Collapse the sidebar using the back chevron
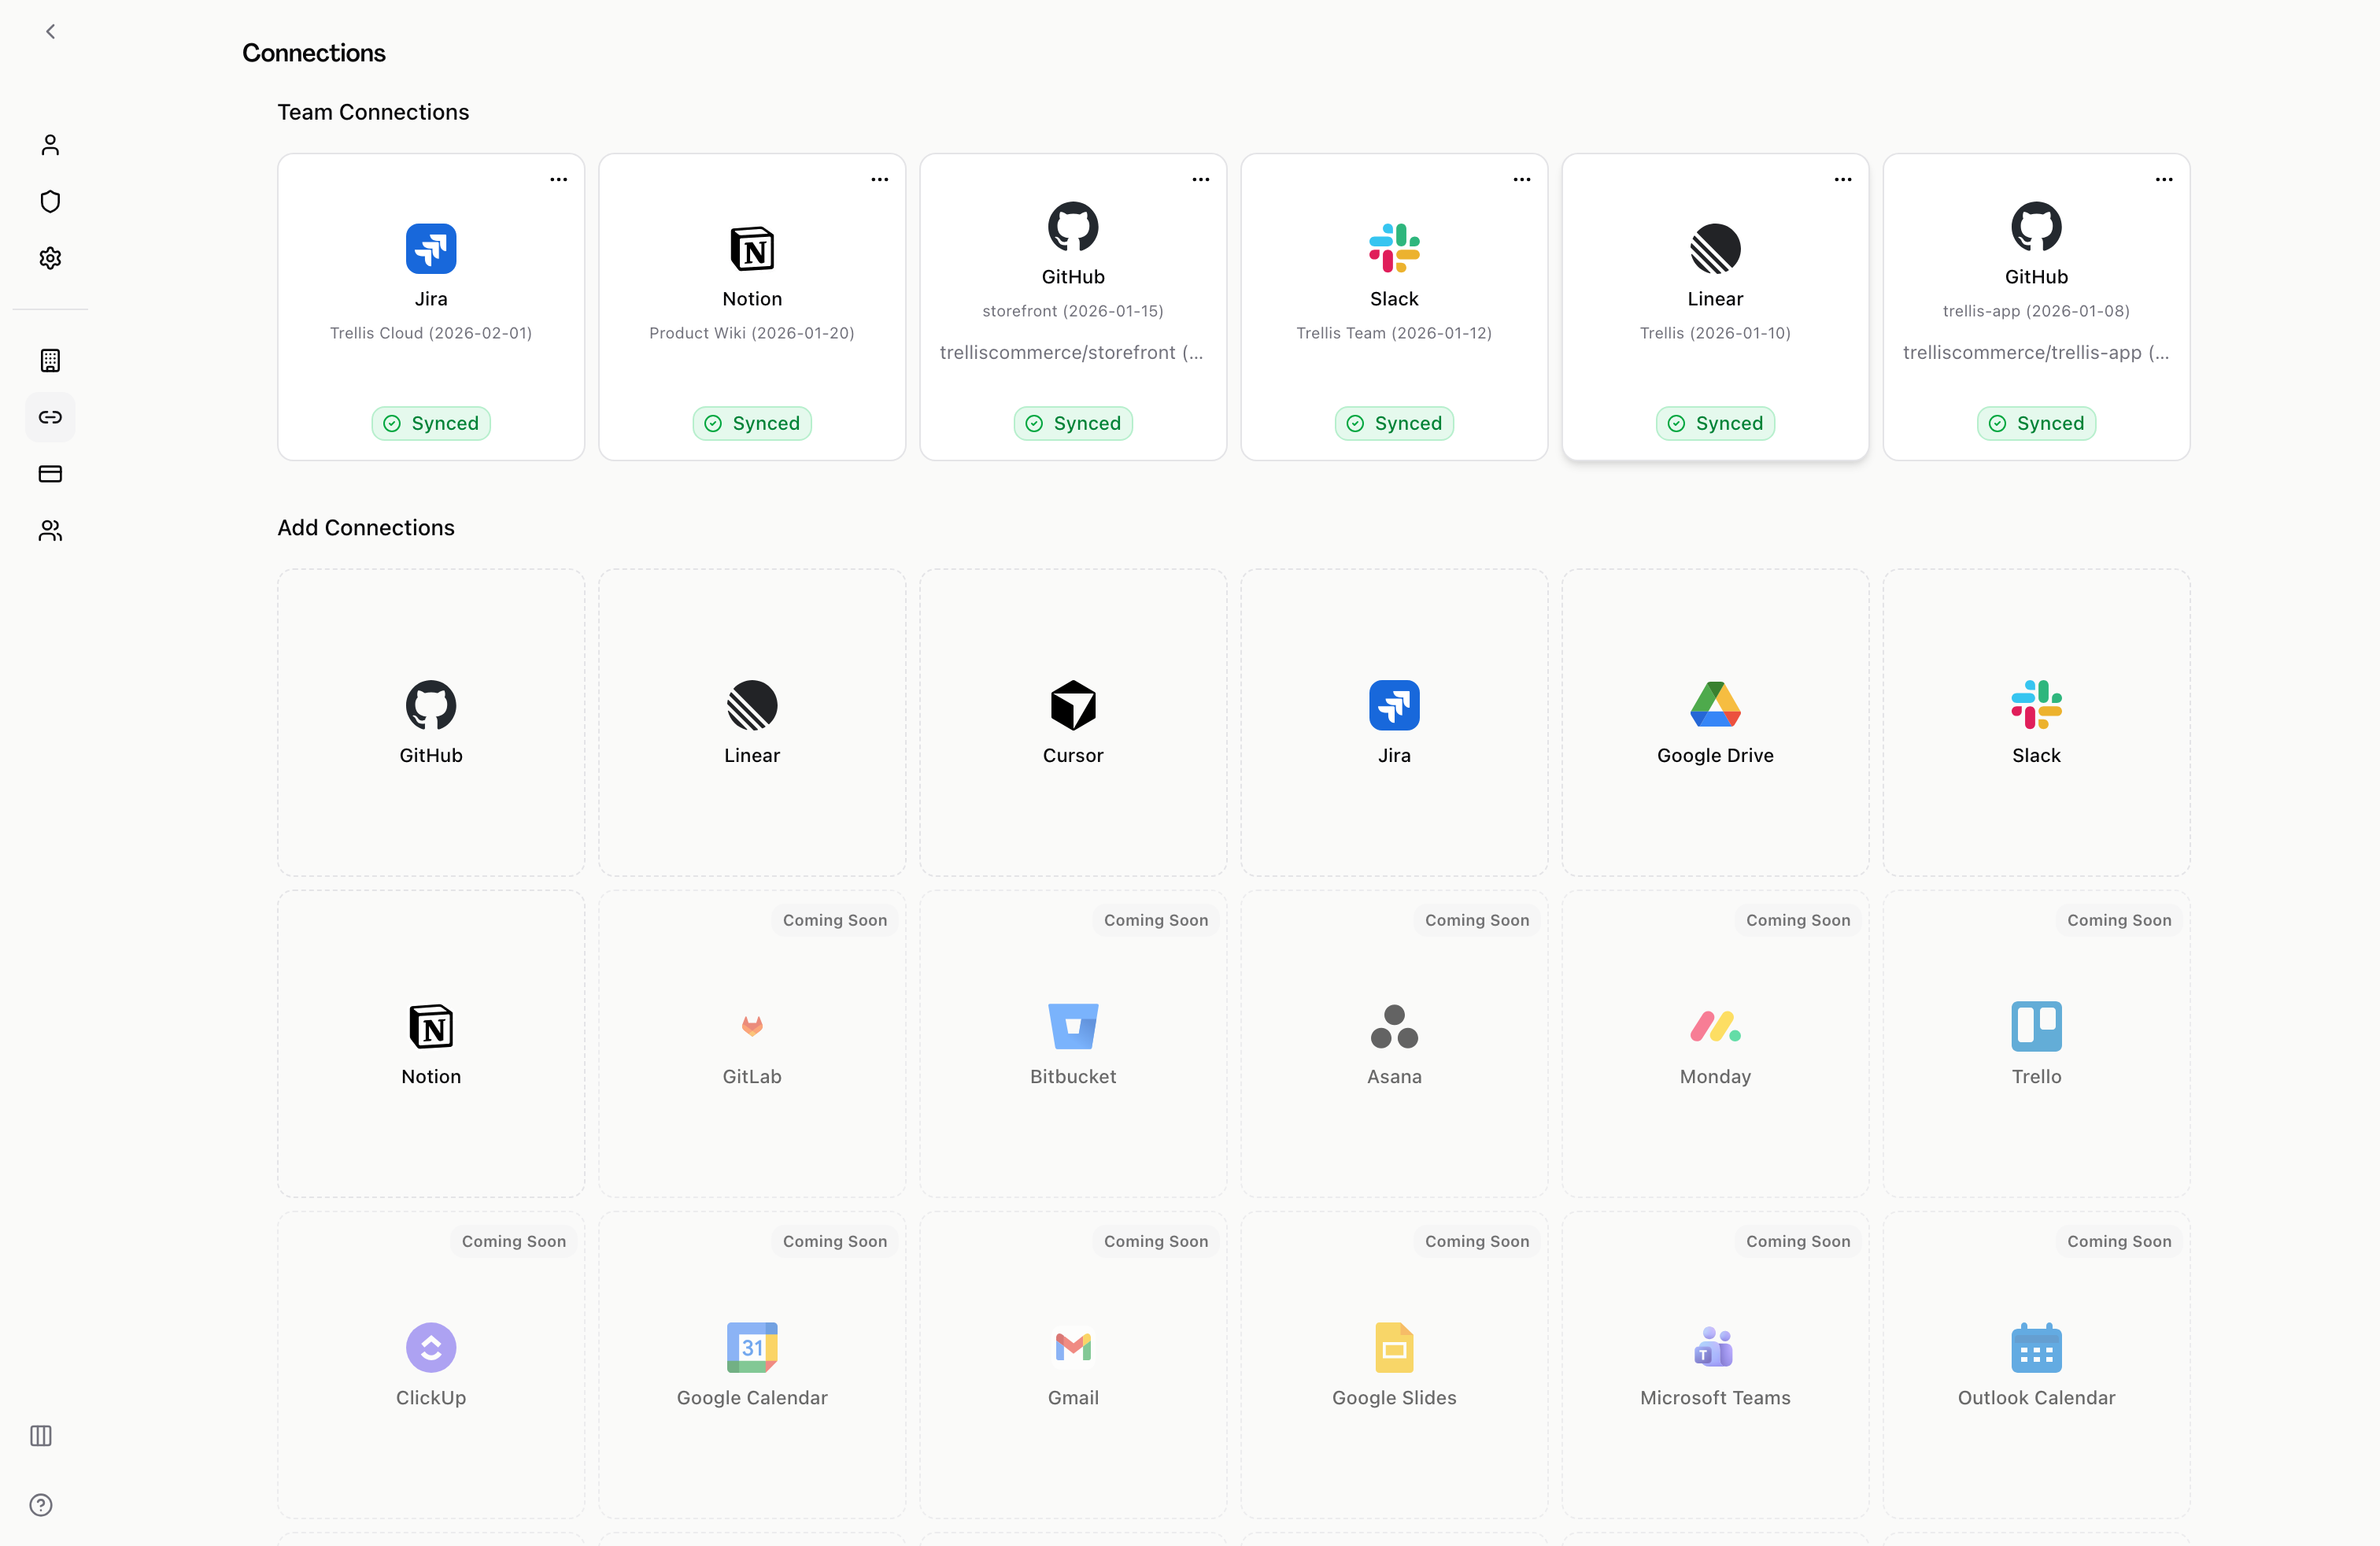 coord(50,31)
